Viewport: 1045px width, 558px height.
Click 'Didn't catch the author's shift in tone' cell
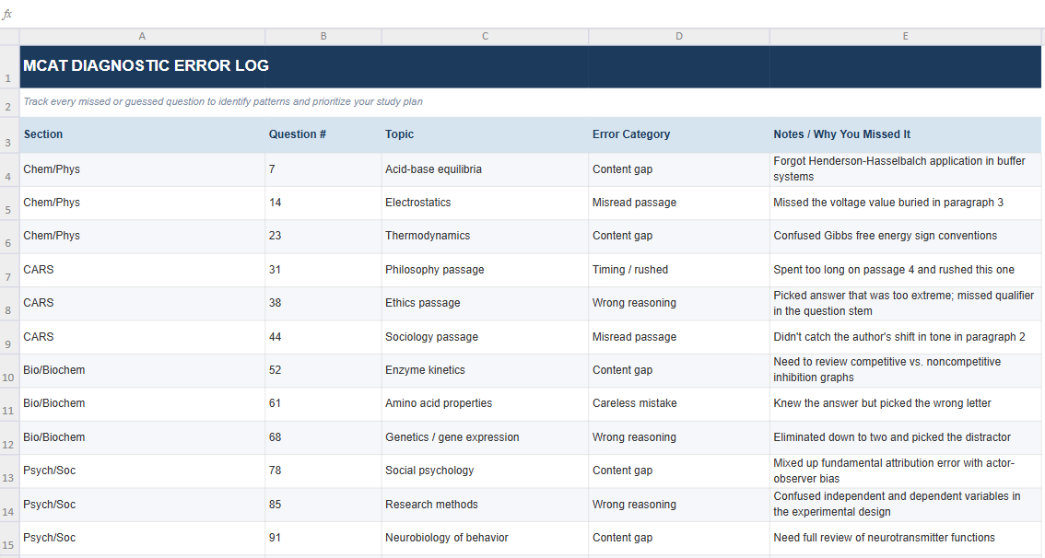coord(905,338)
